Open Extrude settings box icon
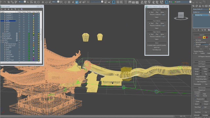The height and width of the screenshot is (118, 210). pyautogui.click(x=200, y=69)
